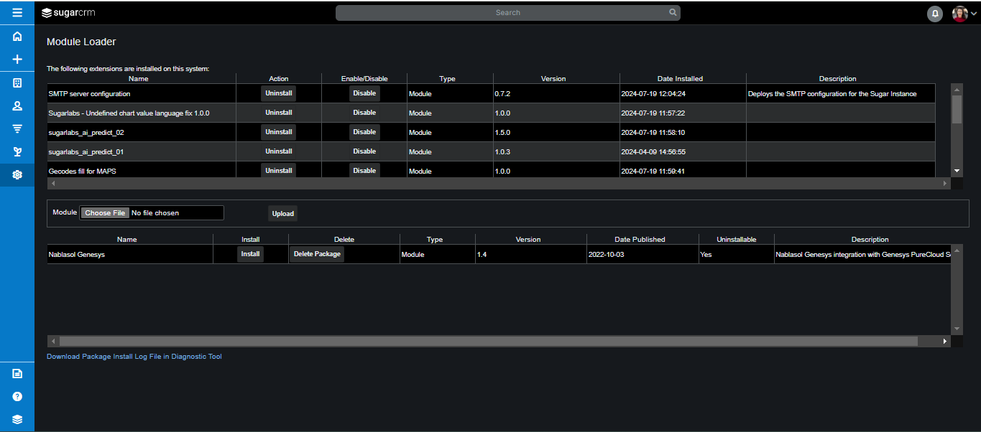981x432 pixels.
Task: Disable sugarlabs_ai_predict_01
Action: coord(364,151)
